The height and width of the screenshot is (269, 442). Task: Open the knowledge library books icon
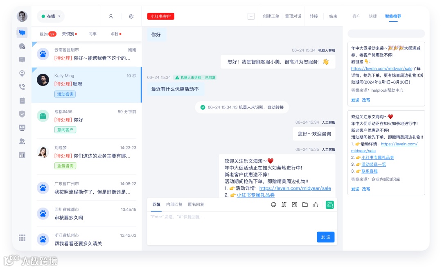coord(284,205)
